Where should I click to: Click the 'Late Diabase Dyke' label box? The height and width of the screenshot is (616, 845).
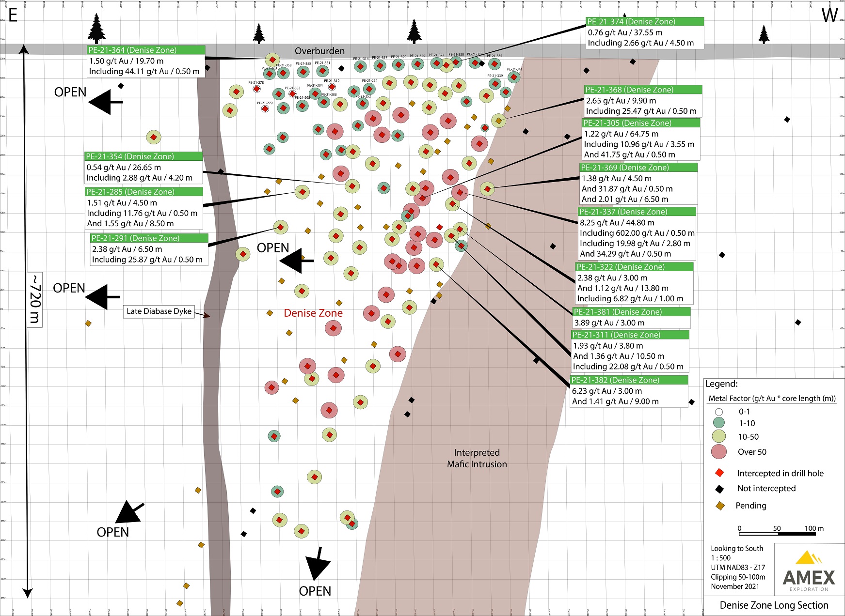point(159,311)
